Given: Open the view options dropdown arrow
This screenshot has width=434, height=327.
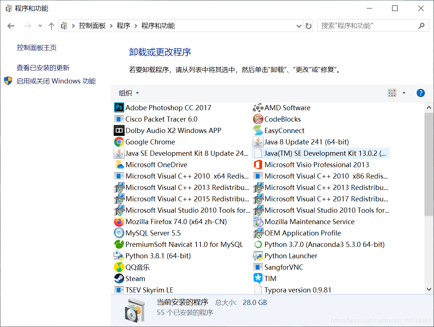Looking at the screenshot, I should [x=404, y=93].
